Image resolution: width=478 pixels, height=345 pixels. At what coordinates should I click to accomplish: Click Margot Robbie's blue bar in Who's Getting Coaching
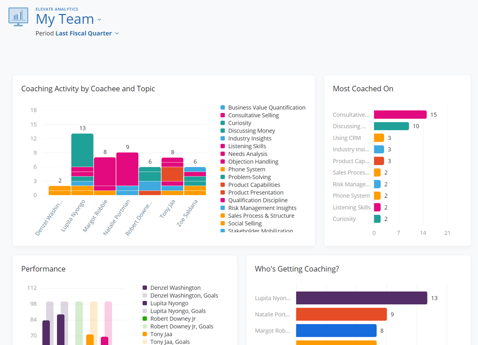(336, 330)
